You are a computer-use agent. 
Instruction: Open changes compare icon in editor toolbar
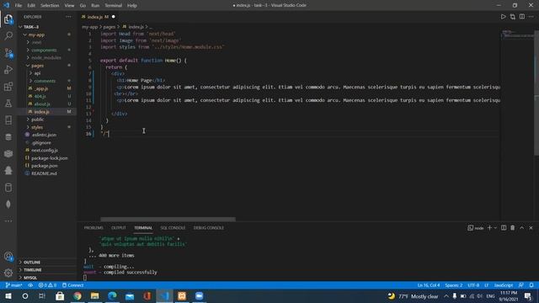pos(513,17)
